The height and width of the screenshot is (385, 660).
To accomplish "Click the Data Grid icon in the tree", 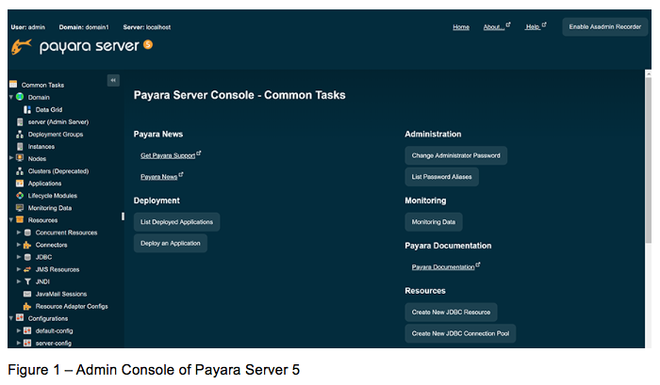I will pyautogui.click(x=27, y=109).
